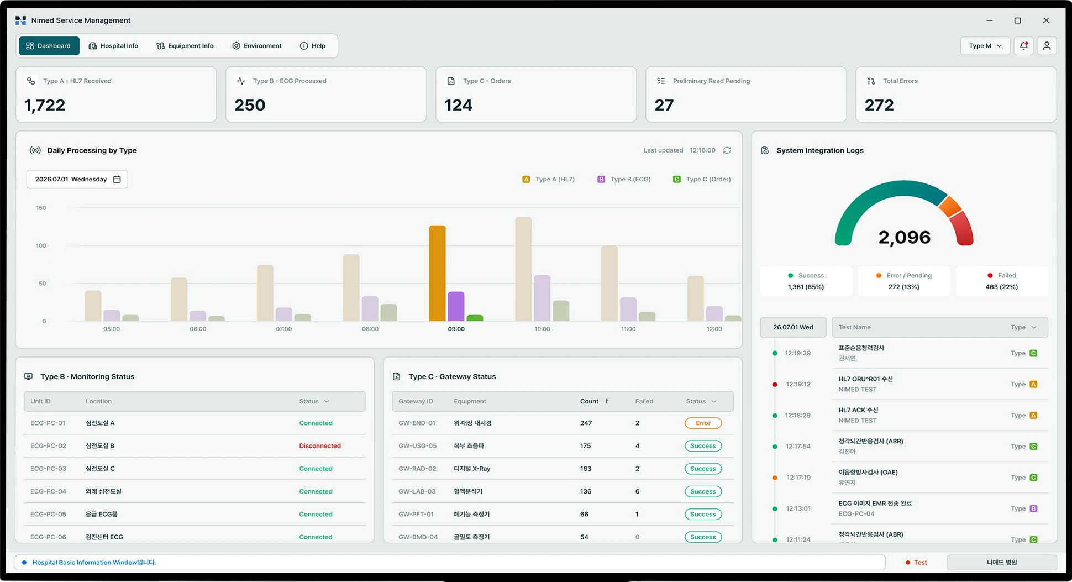Click the Test status indicator in footer
The image size is (1072, 582).
coord(916,563)
